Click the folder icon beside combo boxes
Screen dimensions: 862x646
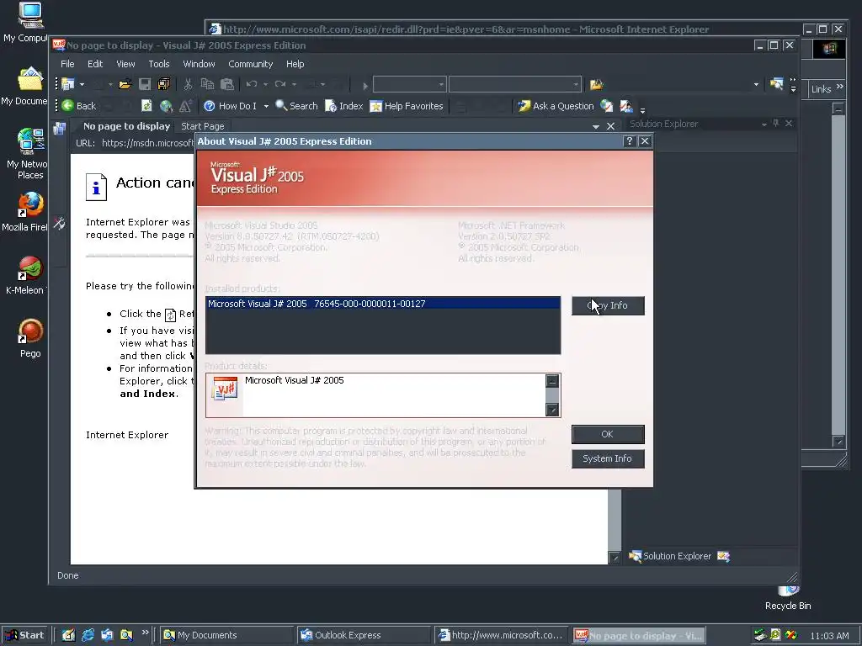pos(597,84)
